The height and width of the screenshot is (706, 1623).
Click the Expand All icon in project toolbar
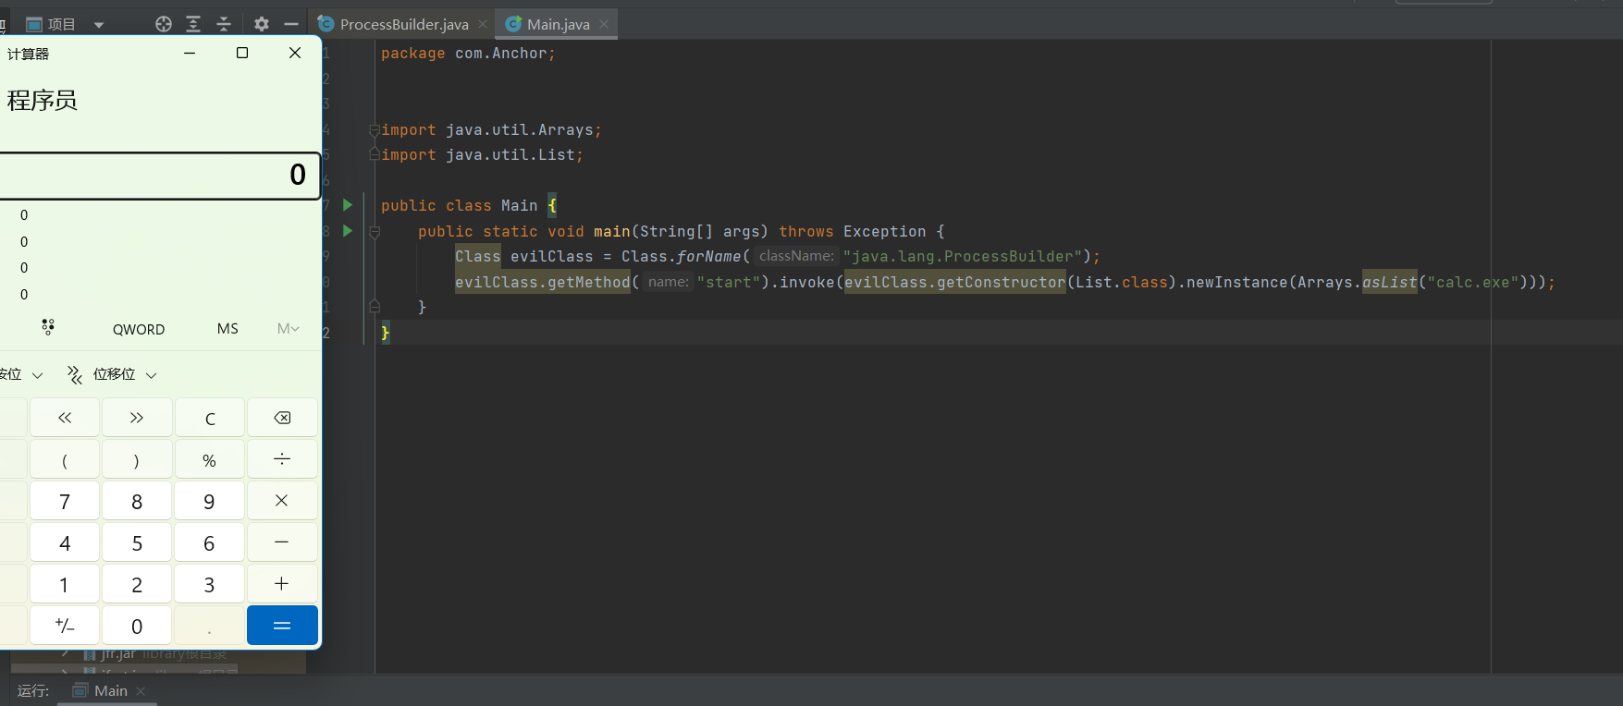pos(193,24)
